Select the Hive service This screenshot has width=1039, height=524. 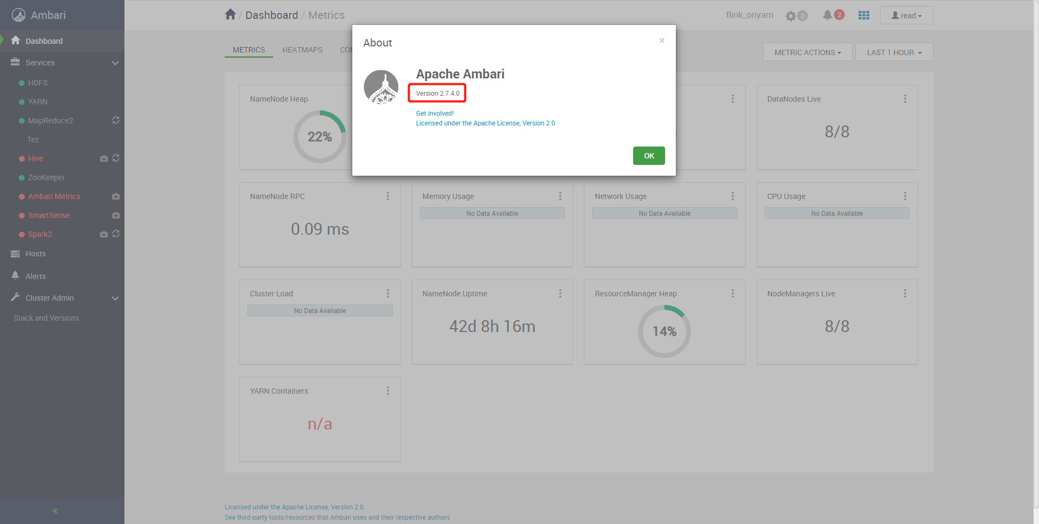coord(36,158)
